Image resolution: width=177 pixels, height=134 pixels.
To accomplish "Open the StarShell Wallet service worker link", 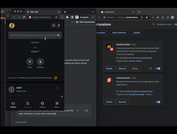I will [x=135, y=61].
